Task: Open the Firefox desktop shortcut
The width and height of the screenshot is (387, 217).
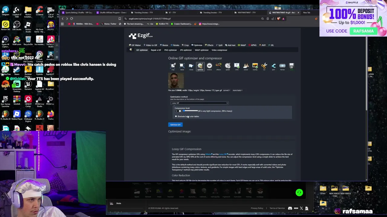Action: pyautogui.click(x=51, y=115)
